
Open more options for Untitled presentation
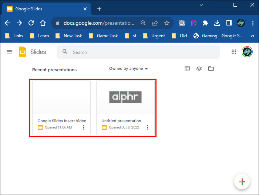[x=148, y=127]
